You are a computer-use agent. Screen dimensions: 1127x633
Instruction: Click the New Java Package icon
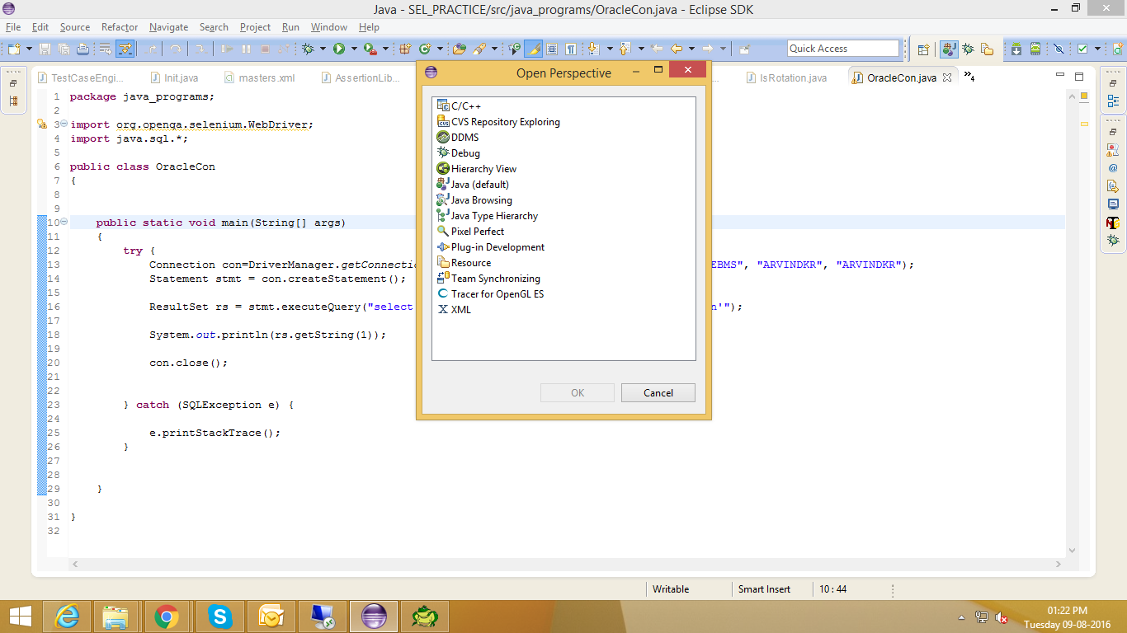click(x=404, y=49)
